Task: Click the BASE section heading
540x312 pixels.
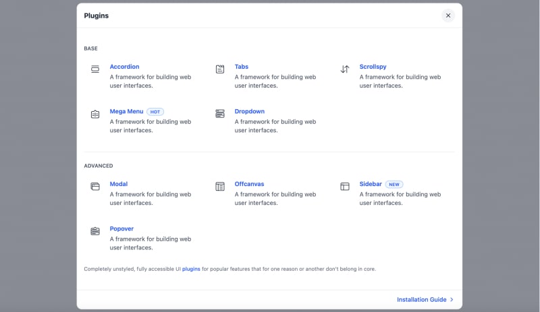Action: coord(90,49)
